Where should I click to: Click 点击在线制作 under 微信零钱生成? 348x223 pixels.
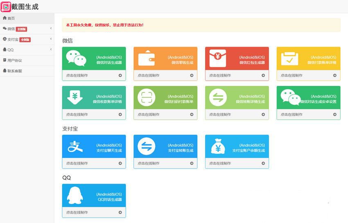pyautogui.click(x=149, y=75)
